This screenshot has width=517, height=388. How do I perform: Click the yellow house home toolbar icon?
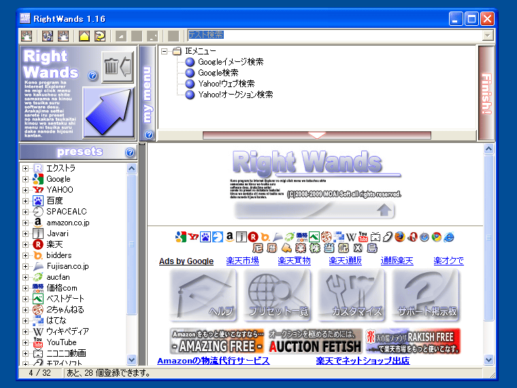point(84,35)
